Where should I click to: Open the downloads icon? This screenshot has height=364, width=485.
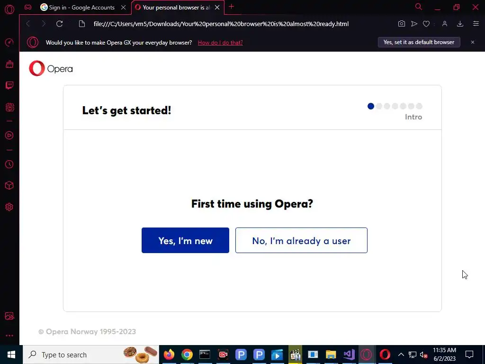click(x=460, y=24)
